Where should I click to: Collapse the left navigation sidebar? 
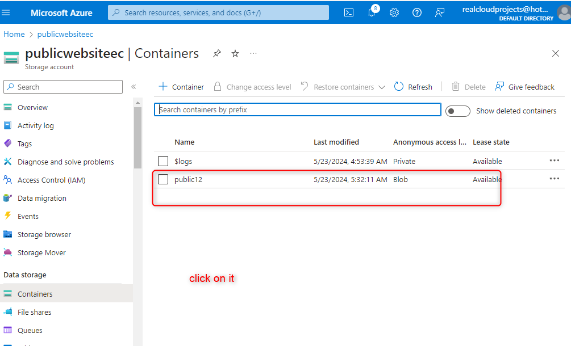(134, 87)
